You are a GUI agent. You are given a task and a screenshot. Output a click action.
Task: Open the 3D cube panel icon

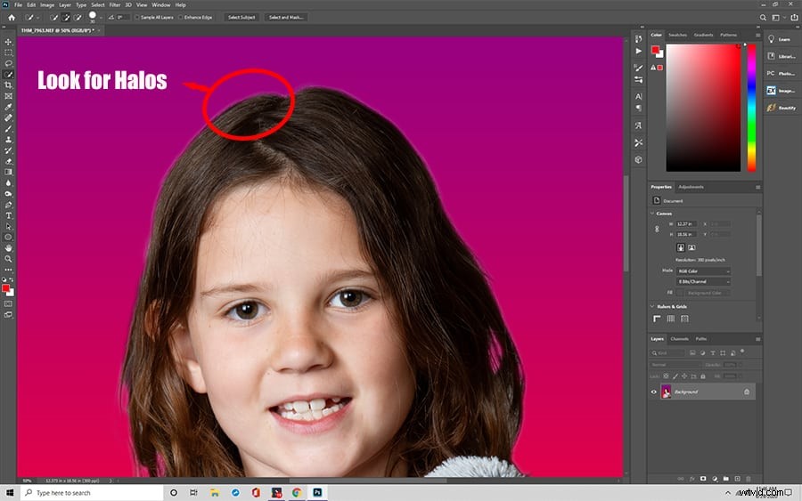[x=638, y=160]
